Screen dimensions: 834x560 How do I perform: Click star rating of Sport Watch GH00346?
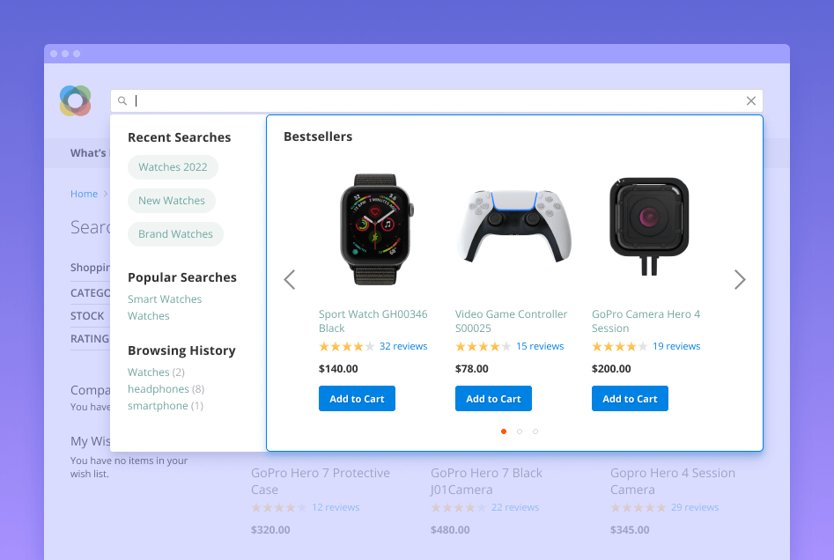pos(347,347)
